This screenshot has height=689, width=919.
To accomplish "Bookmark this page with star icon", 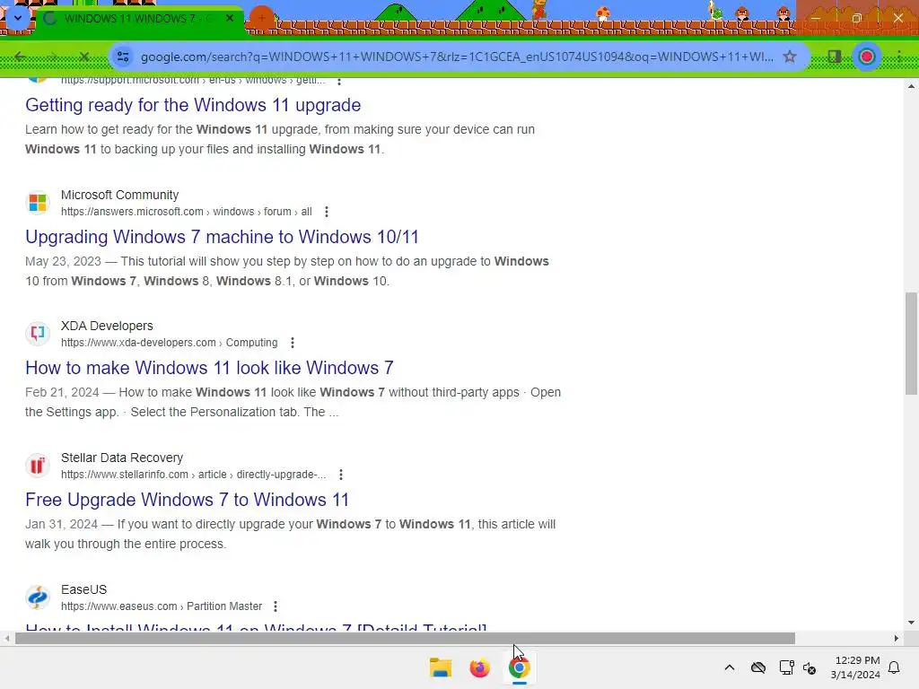I will click(790, 57).
